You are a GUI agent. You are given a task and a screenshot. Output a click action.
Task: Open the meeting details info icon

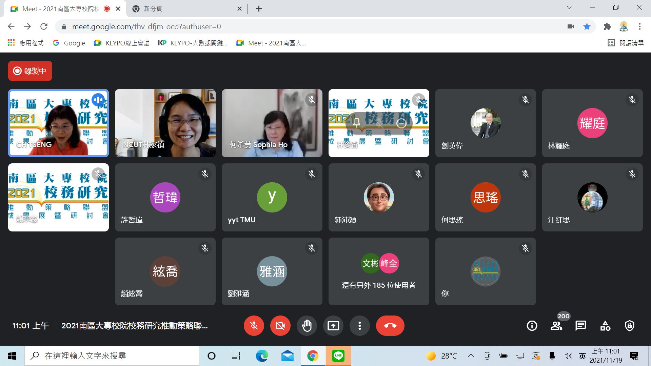(x=532, y=326)
